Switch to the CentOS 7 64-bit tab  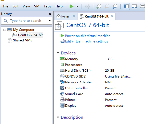[x=97, y=16]
